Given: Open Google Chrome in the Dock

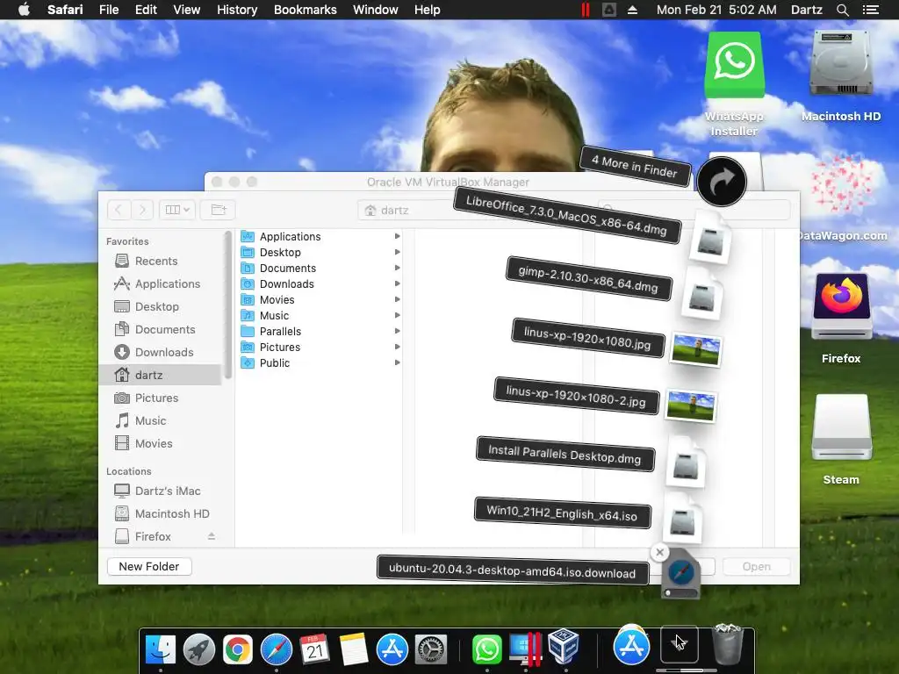Looking at the screenshot, I should tap(237, 649).
